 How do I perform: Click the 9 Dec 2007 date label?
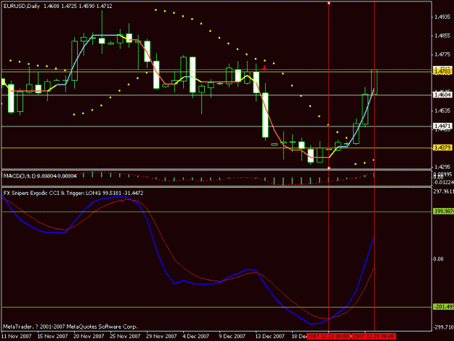click(x=232, y=337)
